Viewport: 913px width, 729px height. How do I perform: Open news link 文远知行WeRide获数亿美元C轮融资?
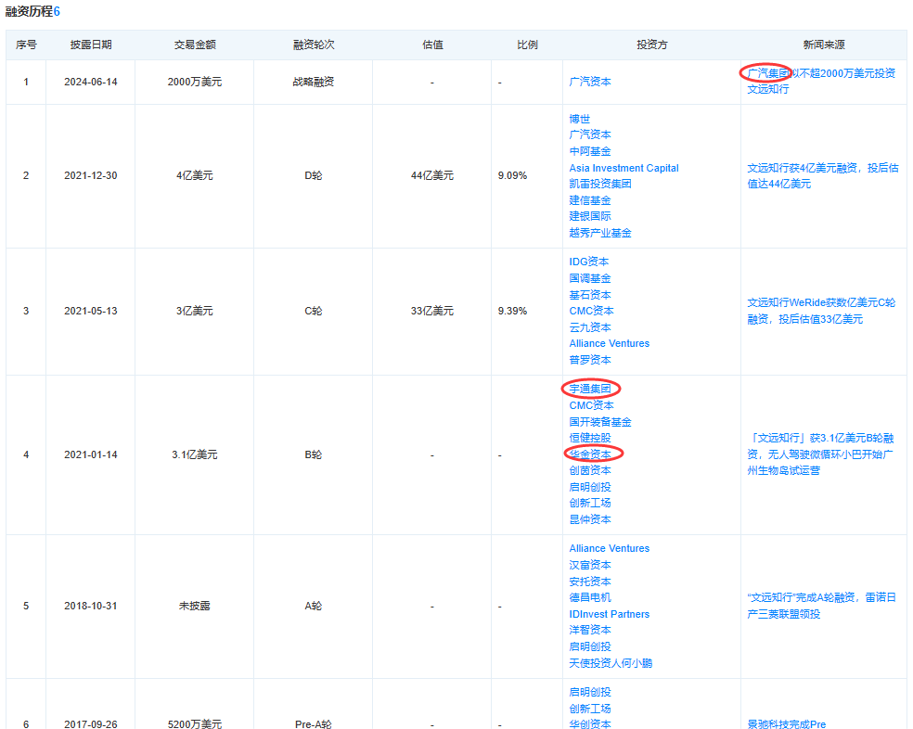[x=821, y=311]
